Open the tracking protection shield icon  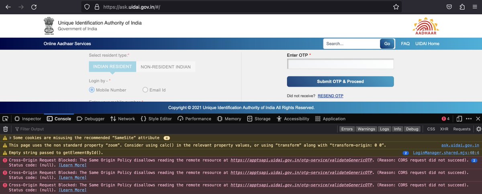(87, 7)
